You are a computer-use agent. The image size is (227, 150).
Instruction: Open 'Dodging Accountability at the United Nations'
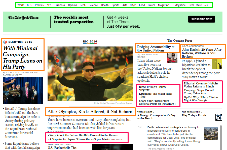coord(156,48)
